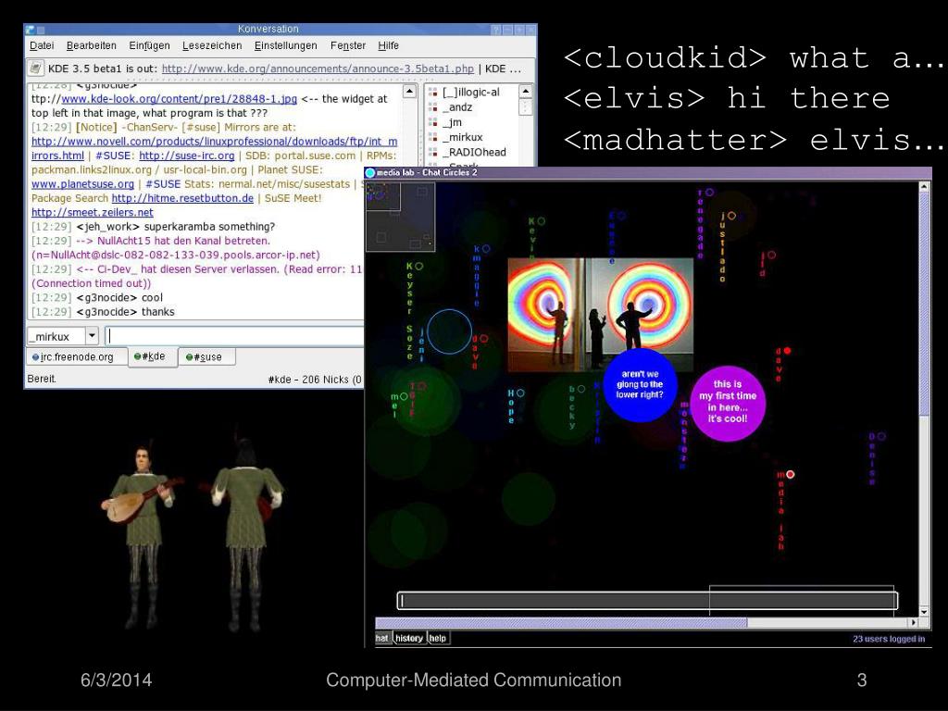Select denise's dark blue user circle
The width and height of the screenshot is (948, 711).
881,436
